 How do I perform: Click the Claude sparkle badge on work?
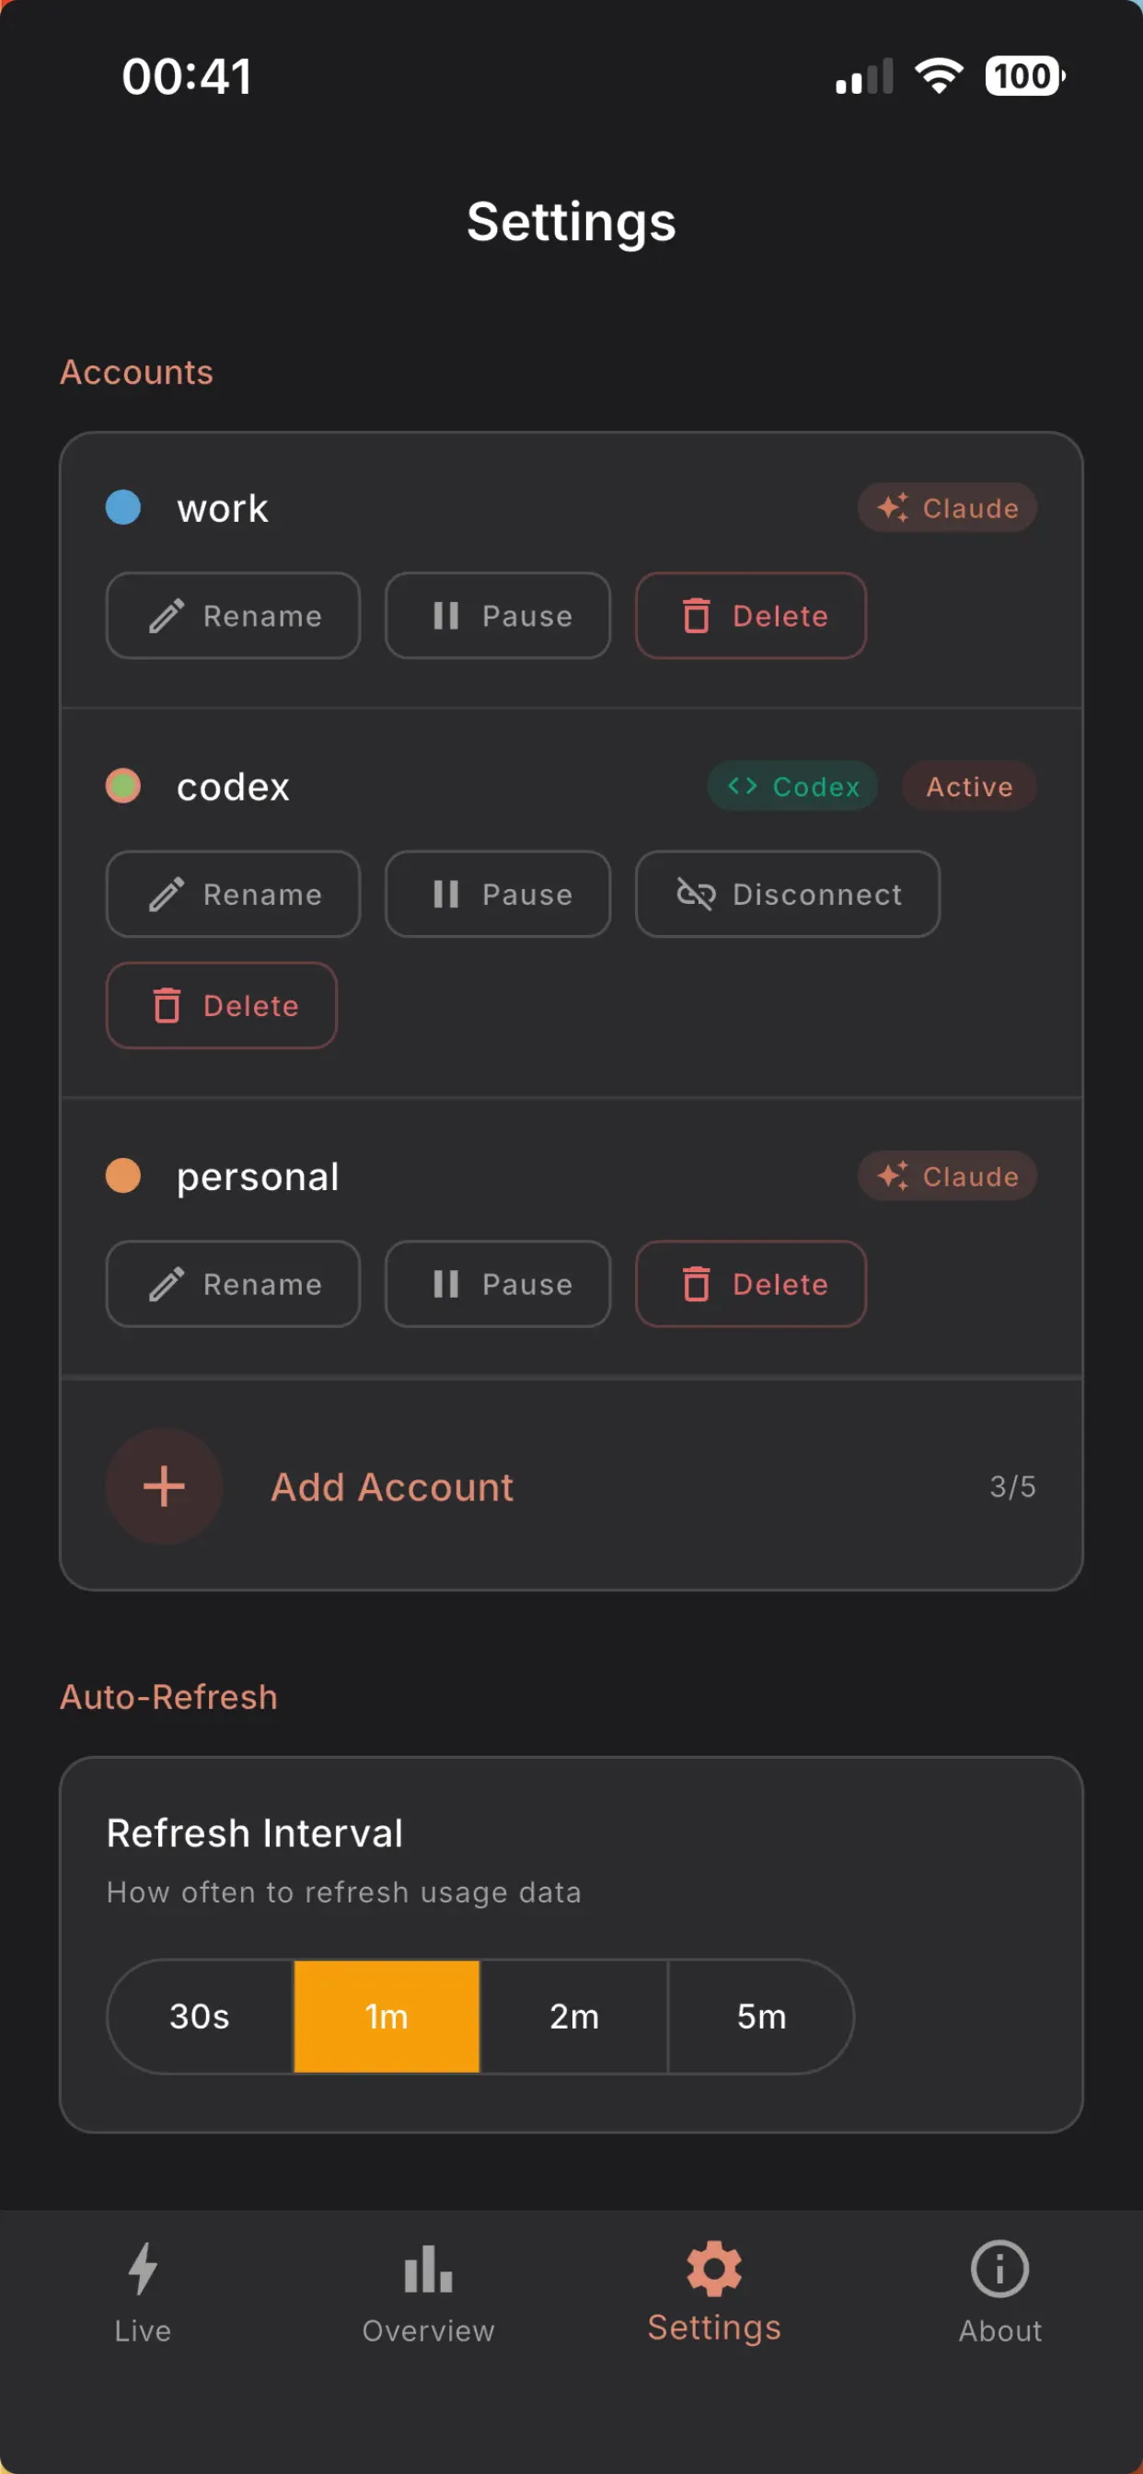[947, 507]
